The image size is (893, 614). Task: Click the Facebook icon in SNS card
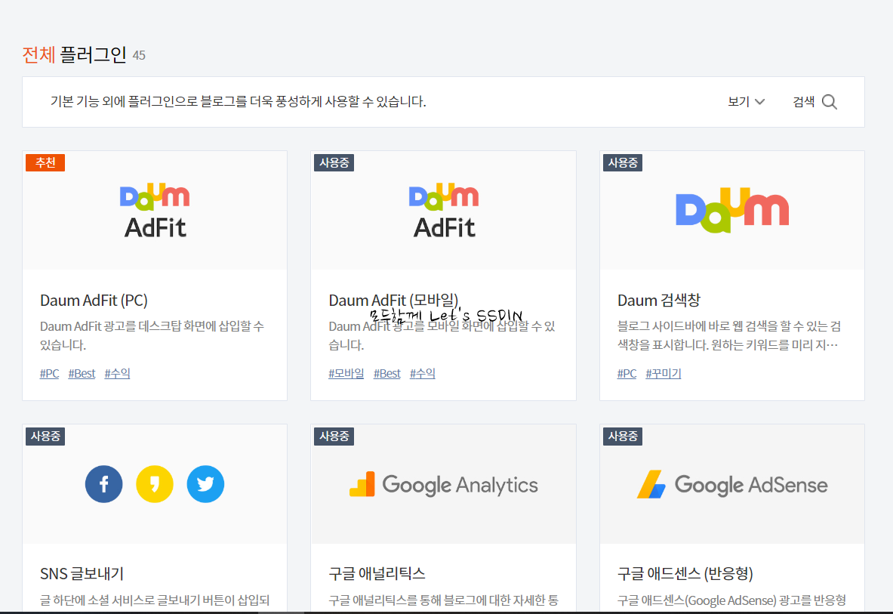pyautogui.click(x=103, y=484)
